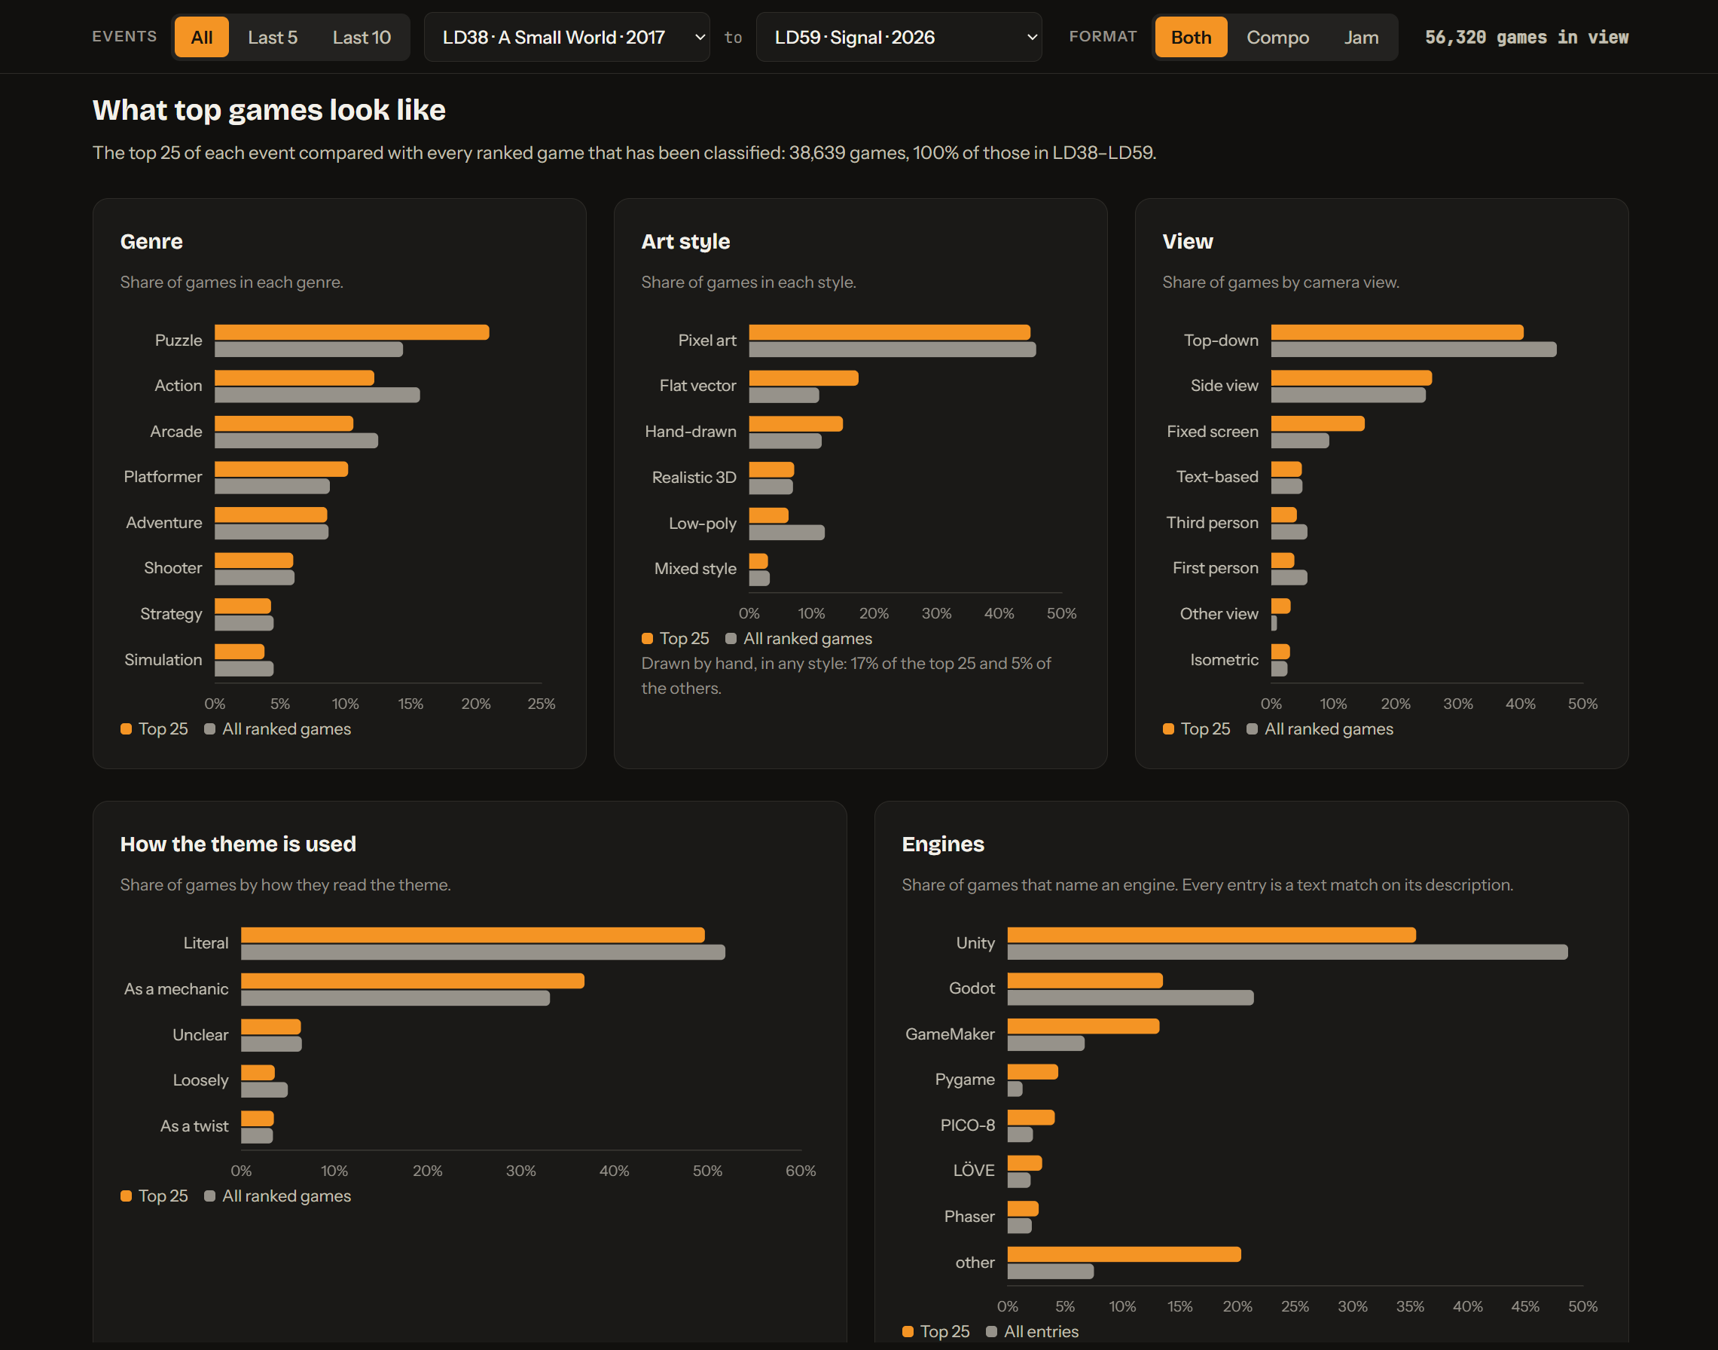The height and width of the screenshot is (1350, 1718).
Task: Click the Platformer label in Genre chart
Action: click(x=163, y=477)
